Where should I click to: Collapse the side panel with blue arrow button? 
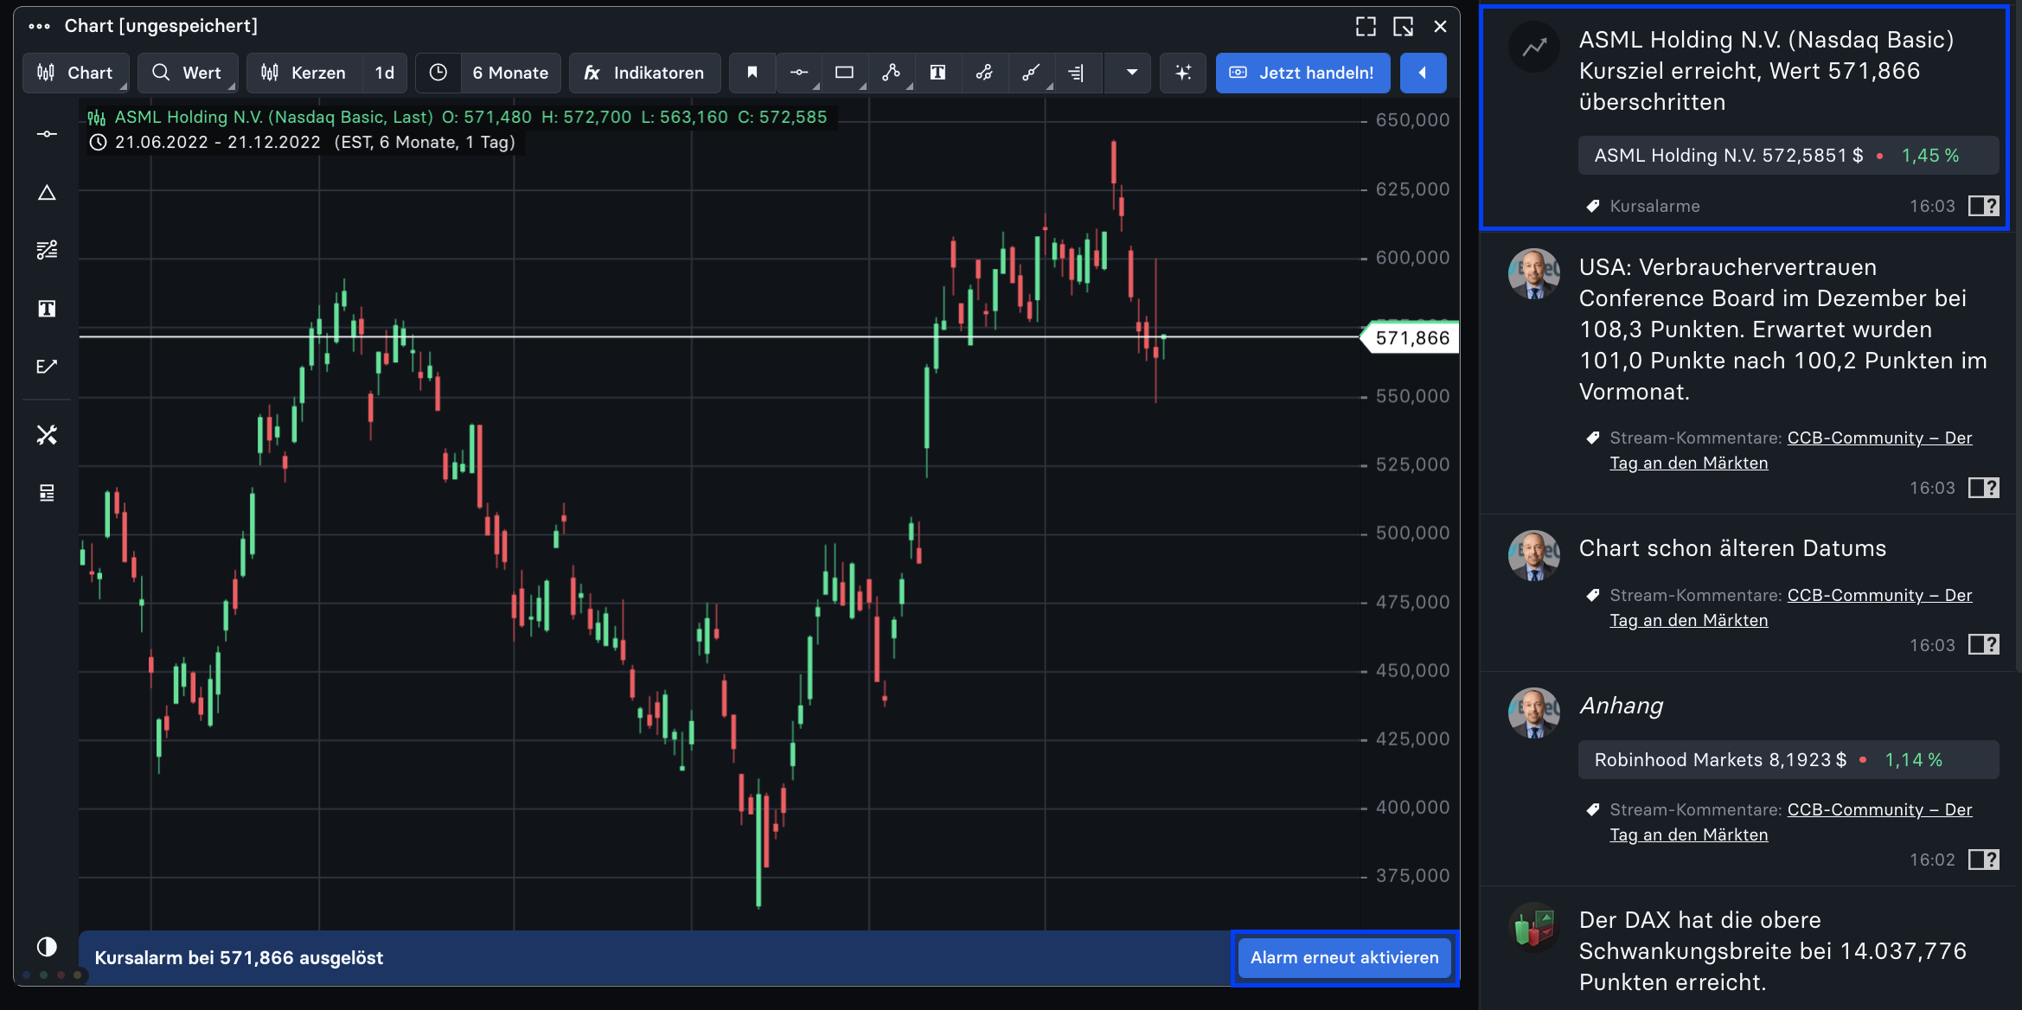pyautogui.click(x=1423, y=73)
